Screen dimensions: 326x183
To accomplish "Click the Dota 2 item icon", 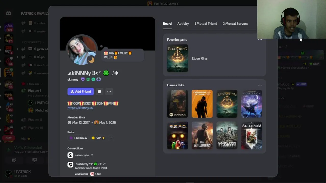I will (x=92, y=174).
